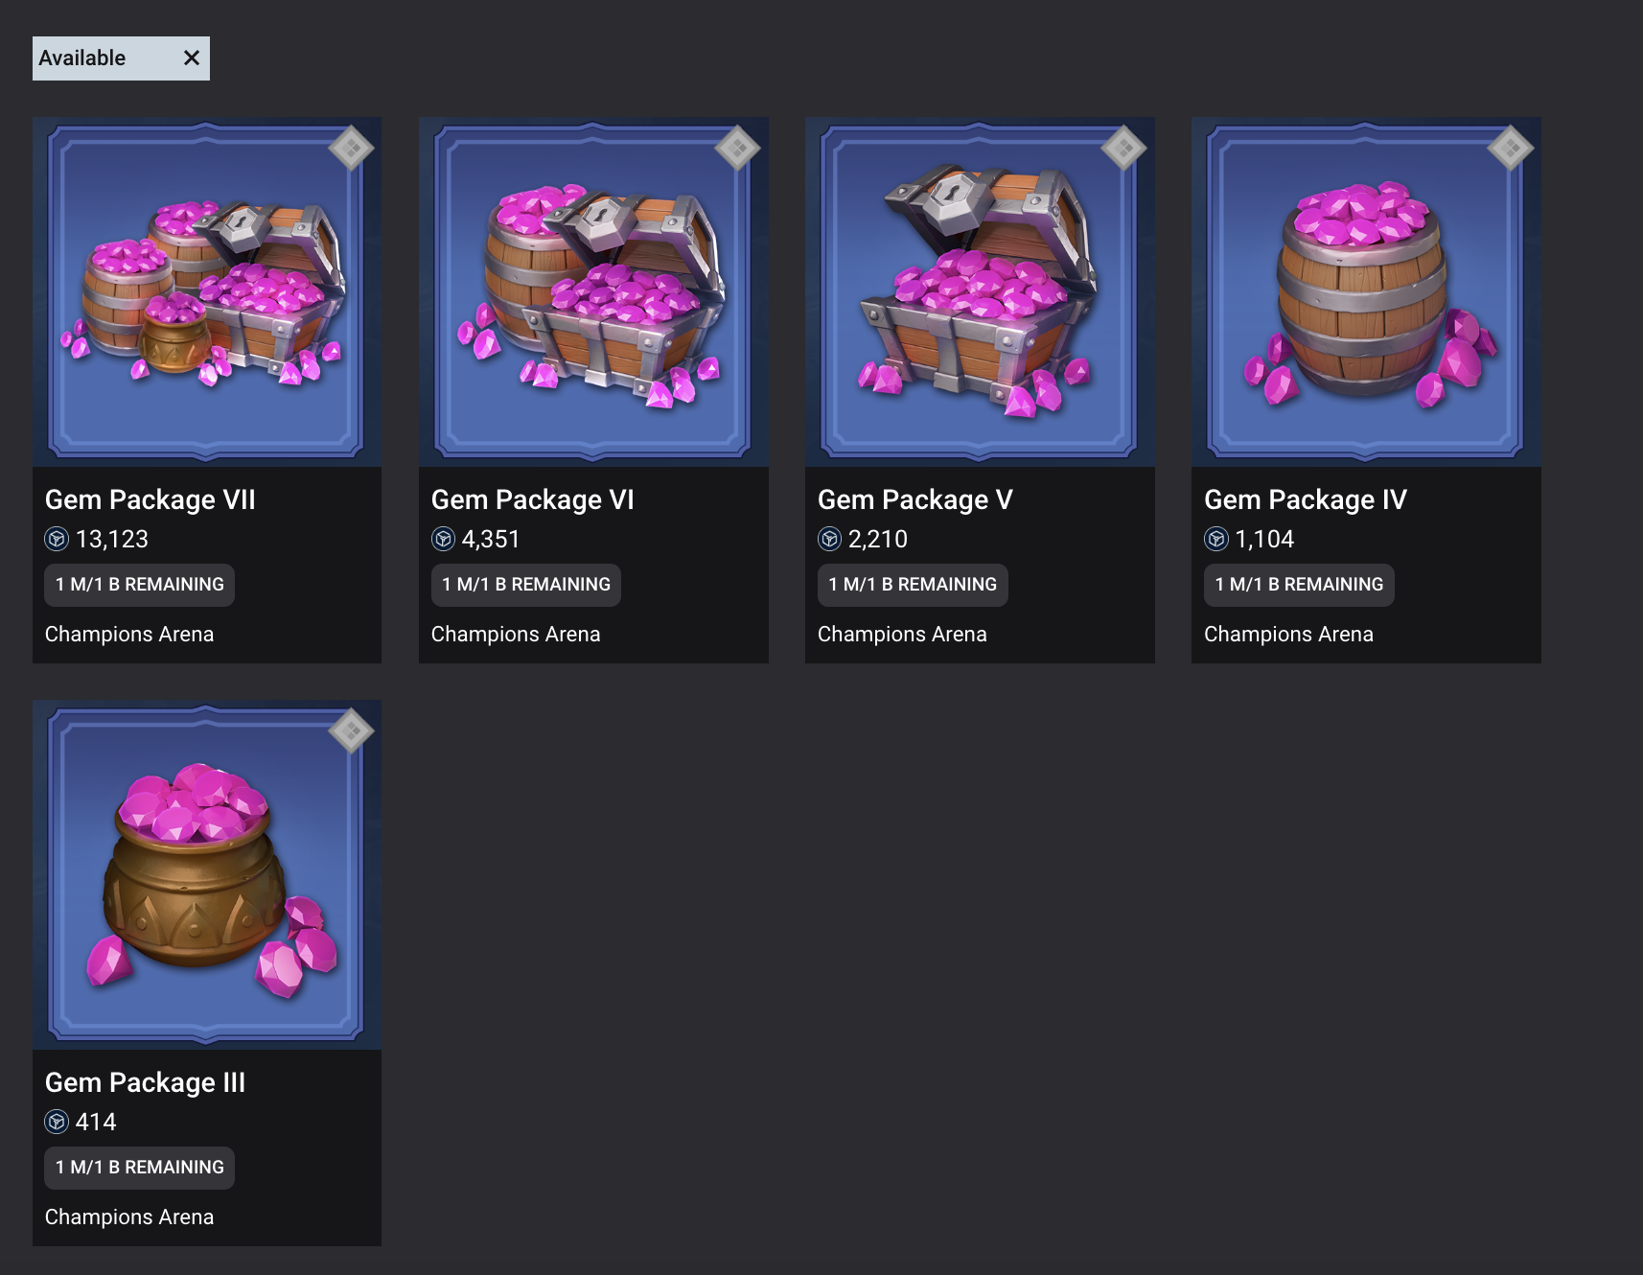Click the diamond badge on Gem Package VI
1643x1275 pixels.
tap(738, 148)
